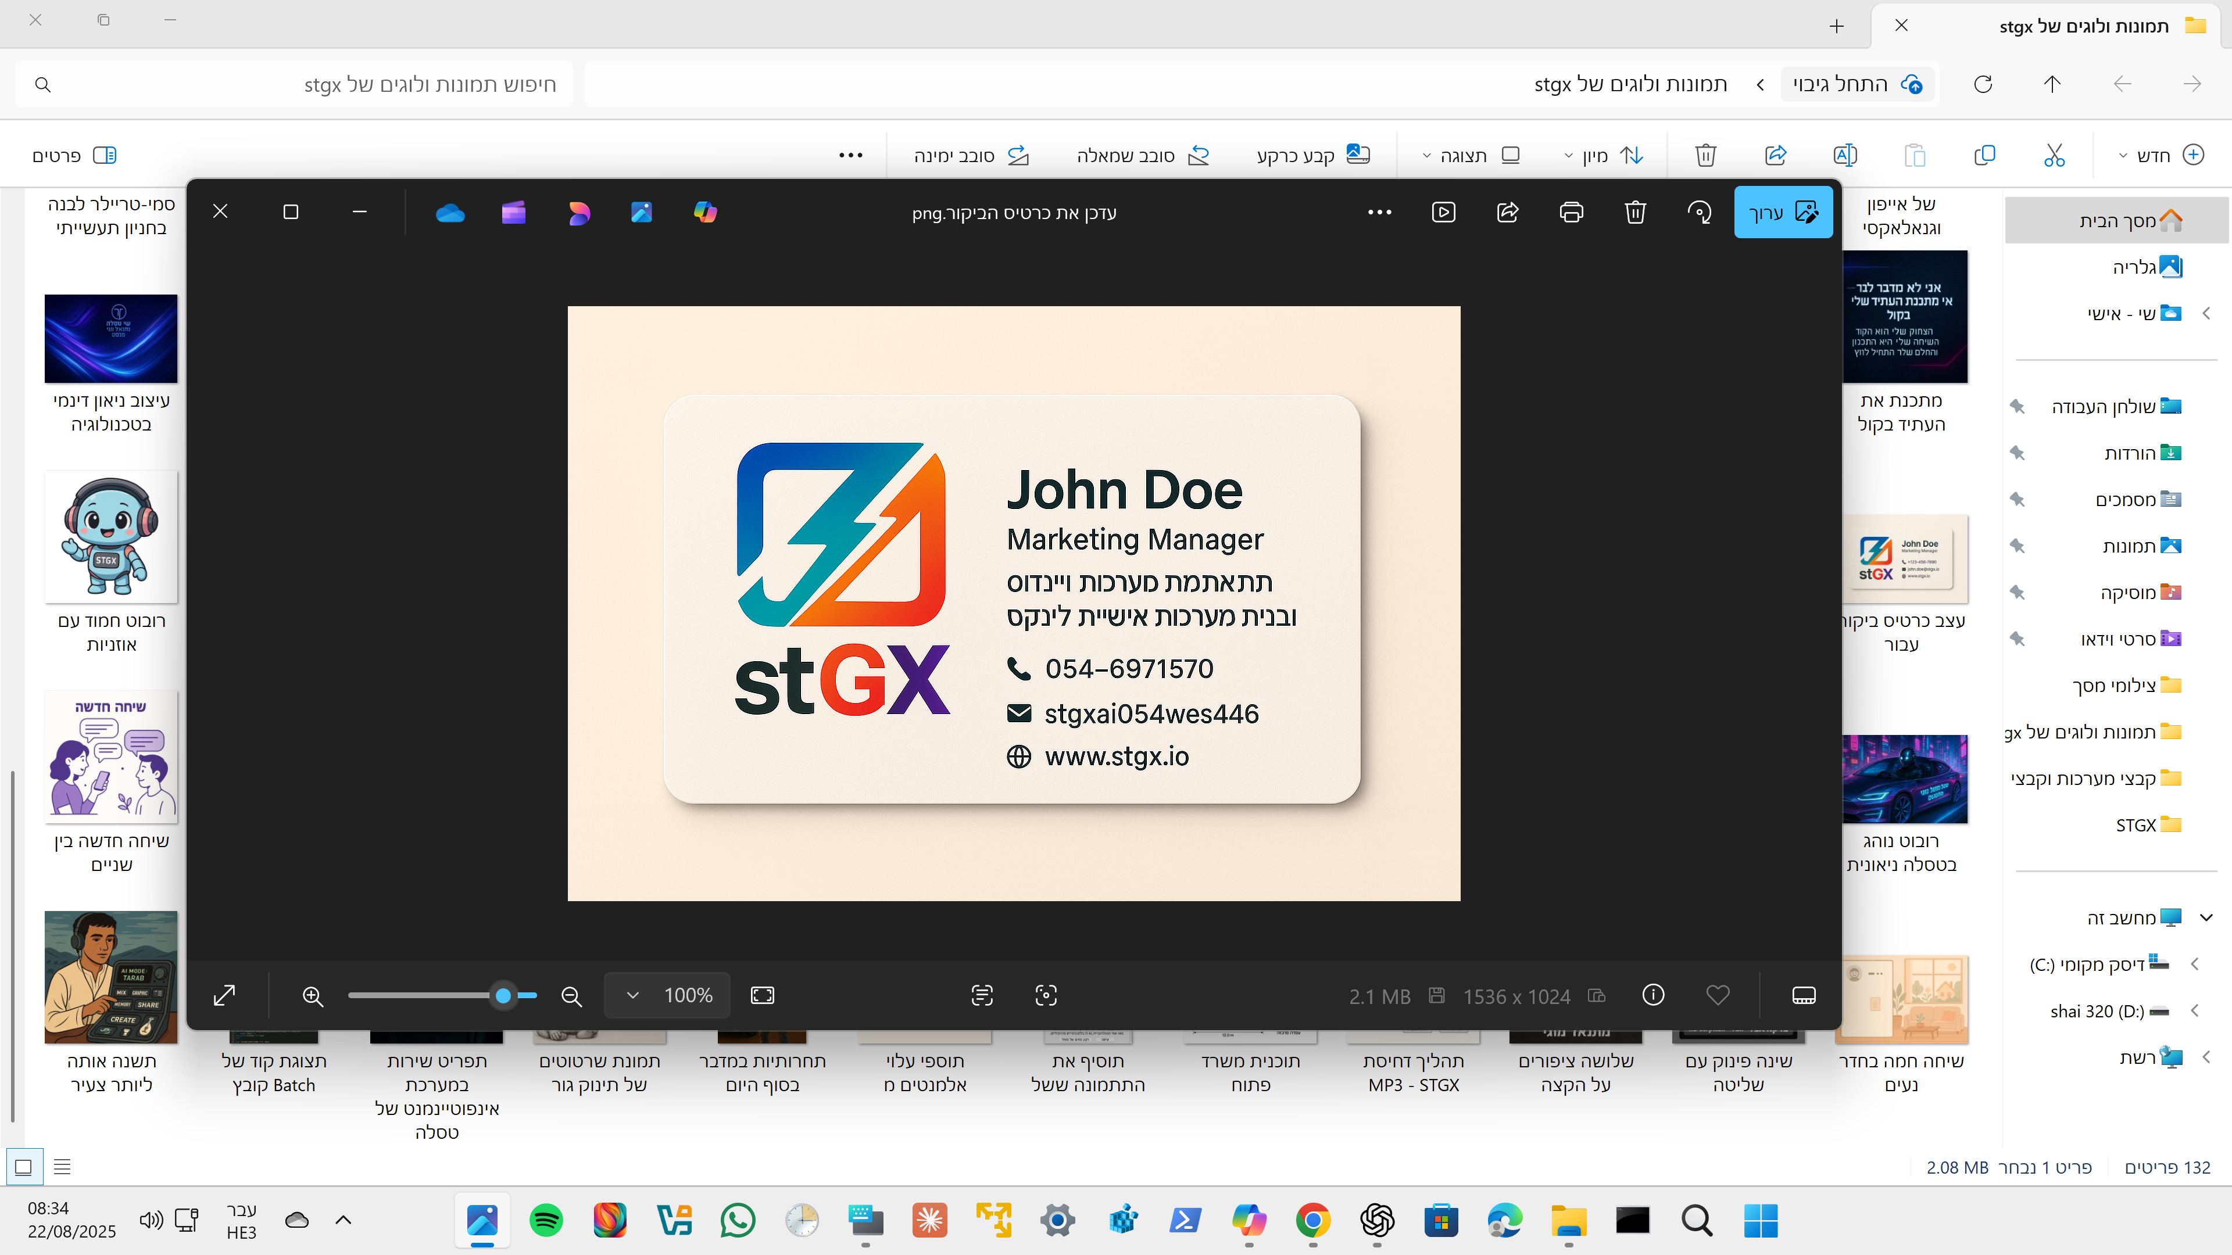2232x1255 pixels.
Task: Open OneDrive icon in Photos title bar
Action: pos(450,212)
